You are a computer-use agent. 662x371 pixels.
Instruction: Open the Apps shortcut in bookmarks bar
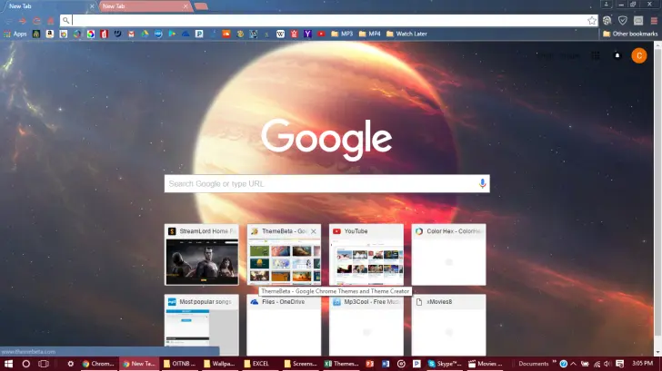pyautogui.click(x=15, y=34)
